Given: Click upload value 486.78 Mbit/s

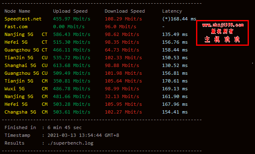Looking at the screenshot, I should pos(72,89).
